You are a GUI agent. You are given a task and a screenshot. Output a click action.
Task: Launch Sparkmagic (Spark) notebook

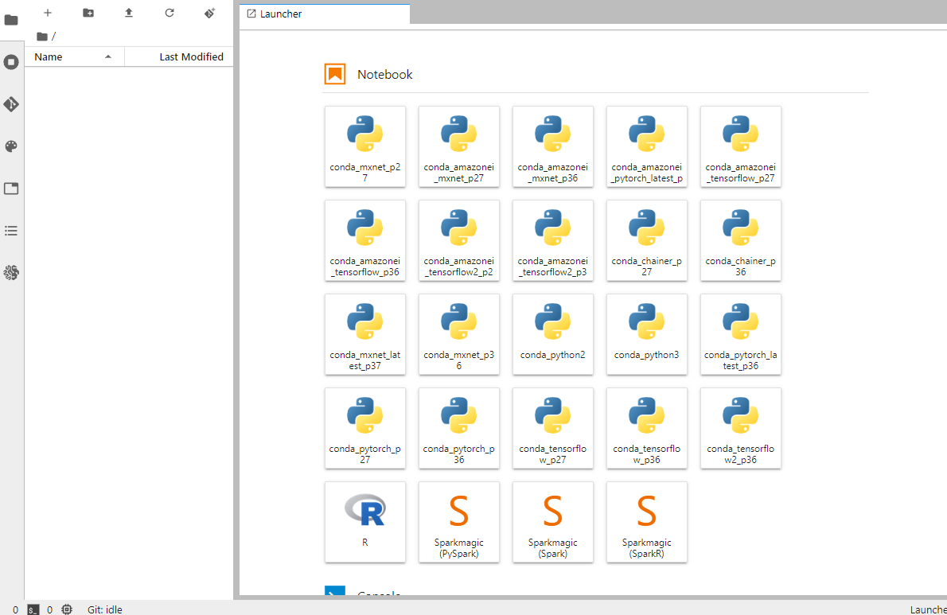tap(552, 522)
